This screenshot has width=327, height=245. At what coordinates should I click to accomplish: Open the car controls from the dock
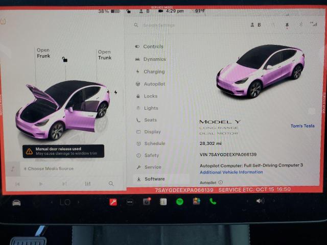pyautogui.click(x=16, y=203)
